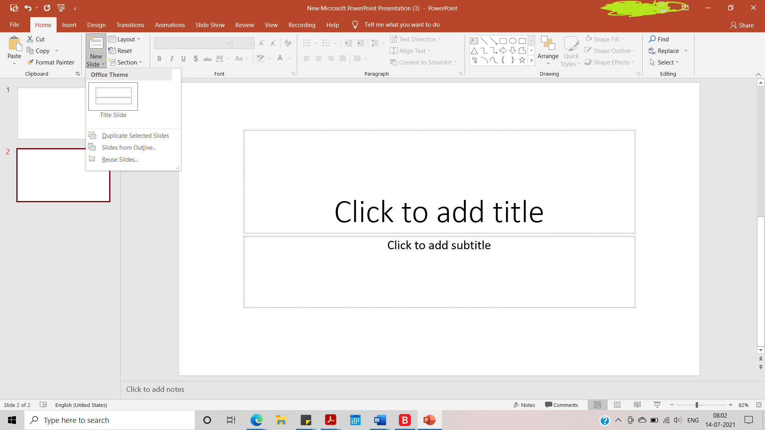The height and width of the screenshot is (430, 765).
Task: Click the Find magnifier icon
Action: pos(652,39)
